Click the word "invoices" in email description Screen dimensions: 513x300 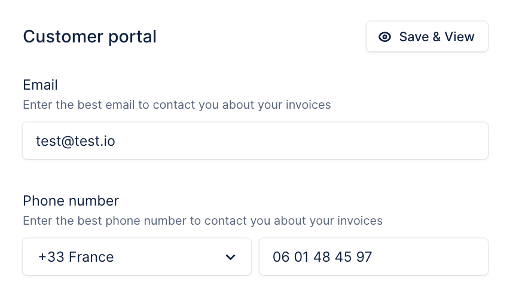(308, 105)
